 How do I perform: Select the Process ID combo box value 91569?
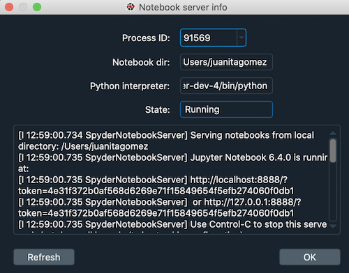pyautogui.click(x=213, y=38)
